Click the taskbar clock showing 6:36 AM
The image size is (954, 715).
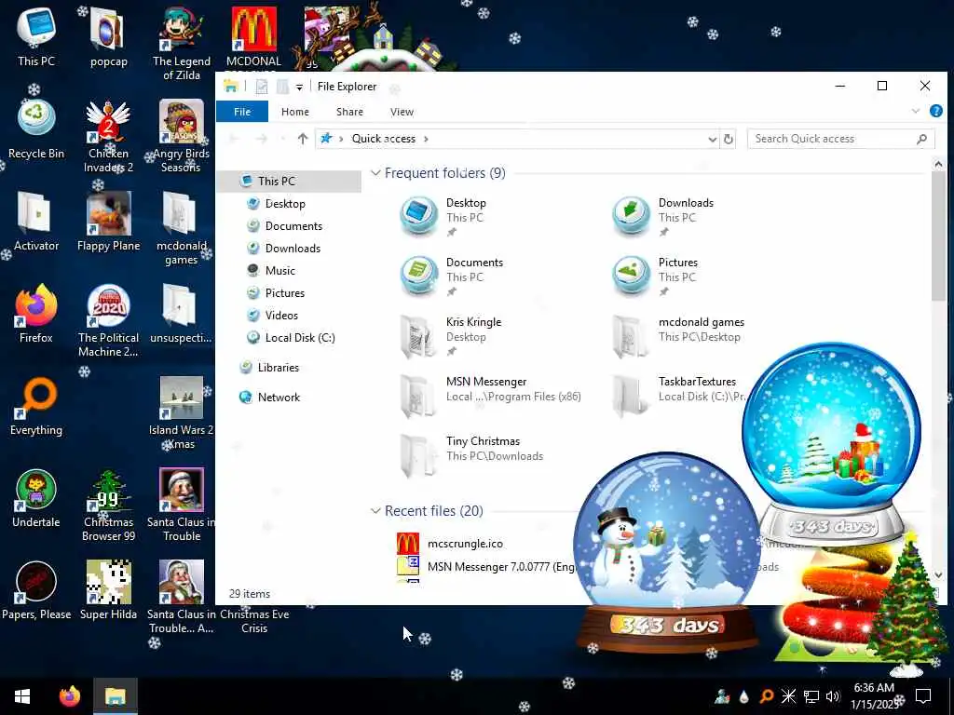point(876,696)
